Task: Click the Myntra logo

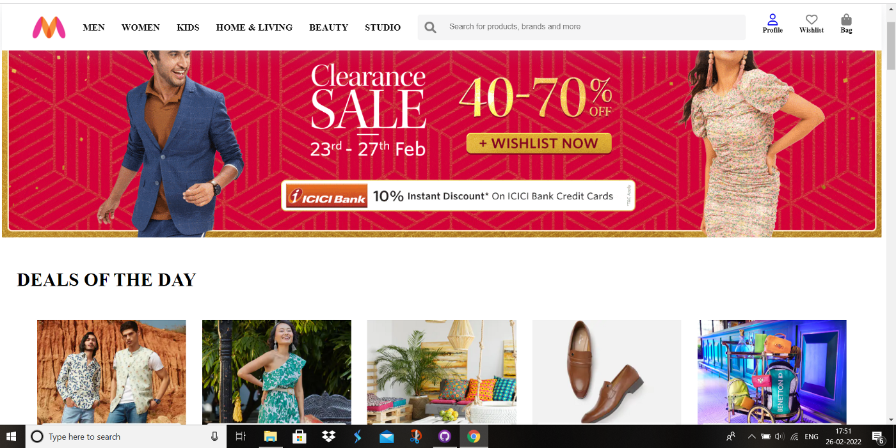Action: coord(49,27)
